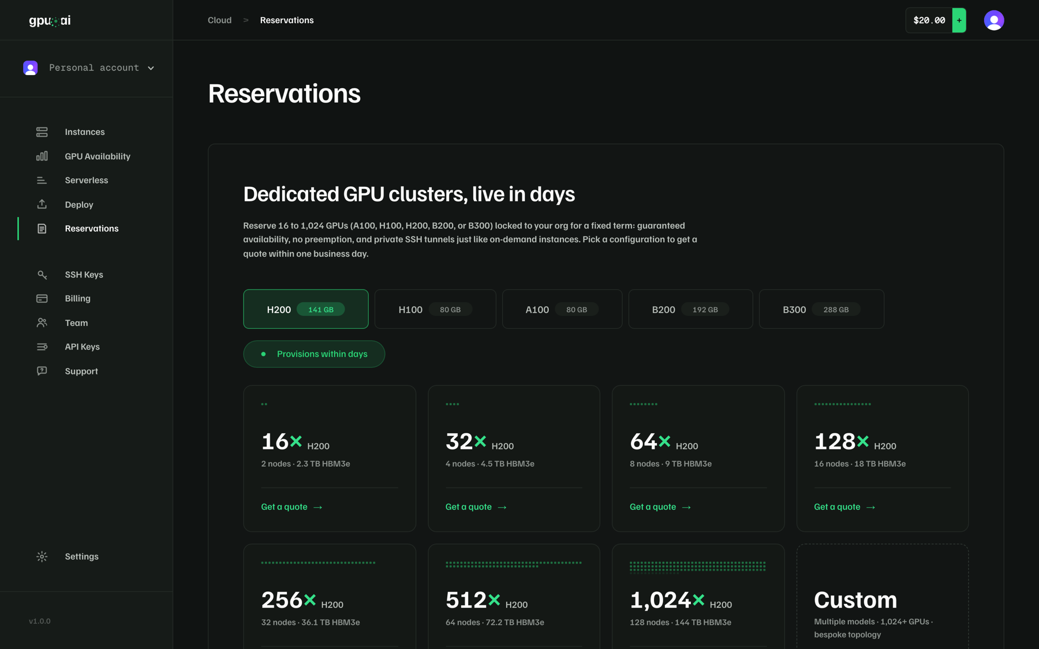Click '2 nodes · 2.3 TB HBM3e' text
The image size is (1039, 649).
tap(305, 464)
